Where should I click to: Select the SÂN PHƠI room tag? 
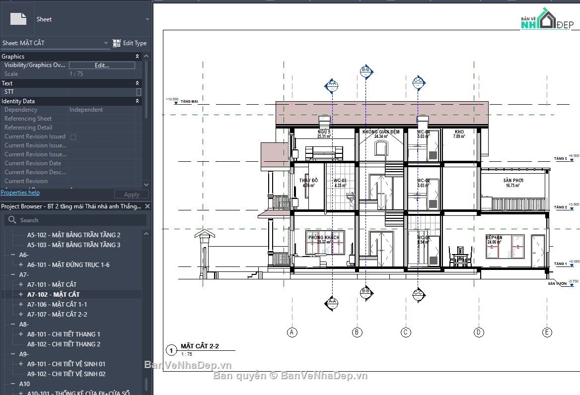coord(513,183)
